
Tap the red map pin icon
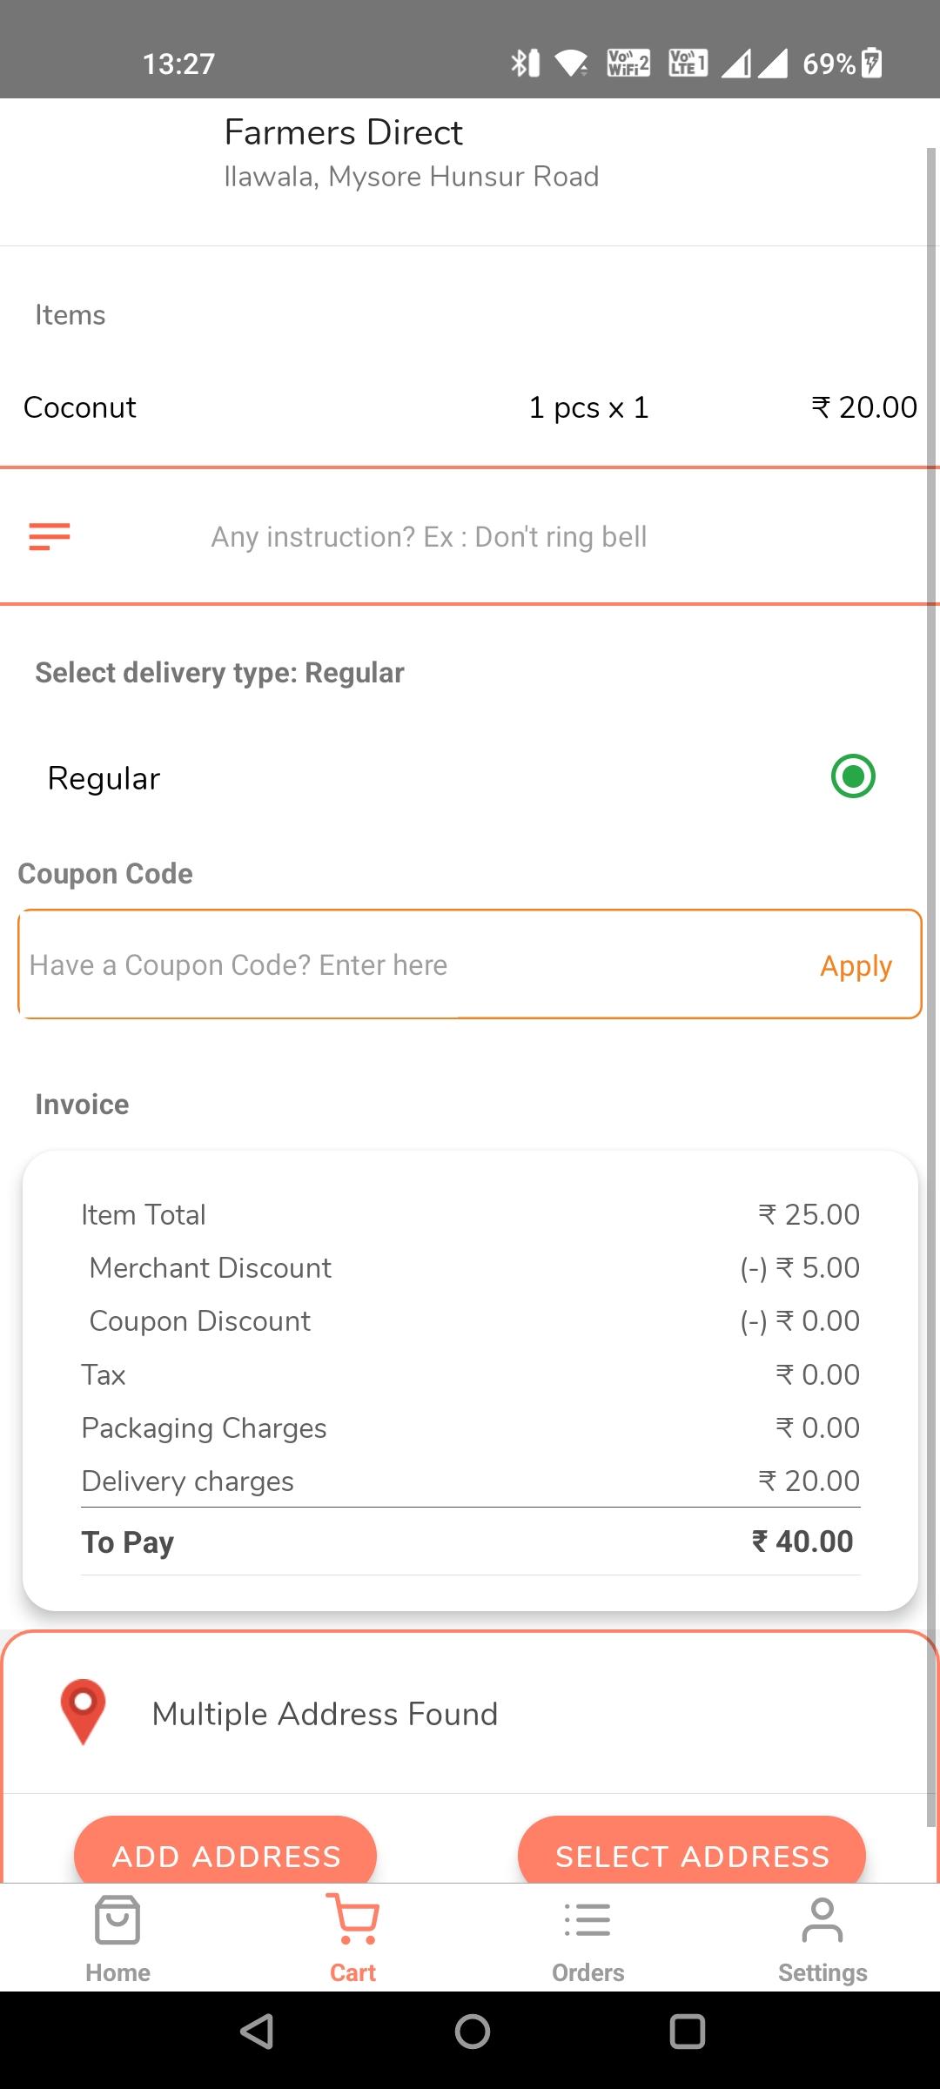pos(83,1711)
